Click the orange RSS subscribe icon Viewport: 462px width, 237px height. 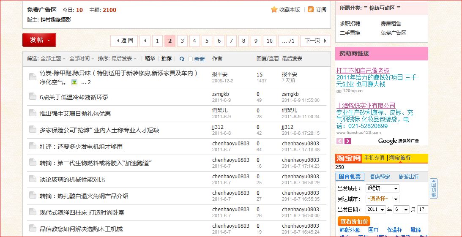(311, 10)
